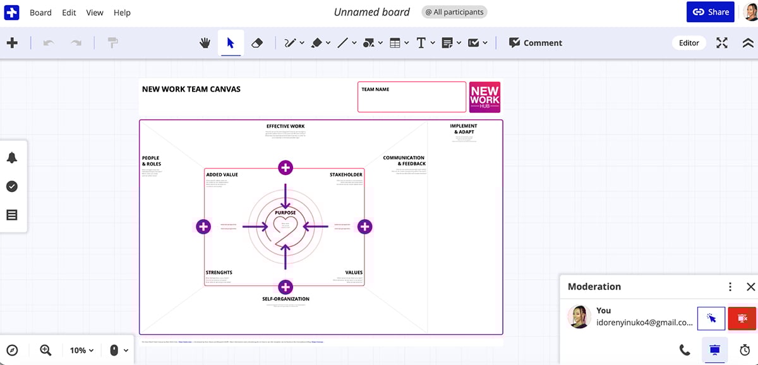Screen dimensions: 758x365
Task: Open the phone call option in Moderation
Action: click(684, 350)
